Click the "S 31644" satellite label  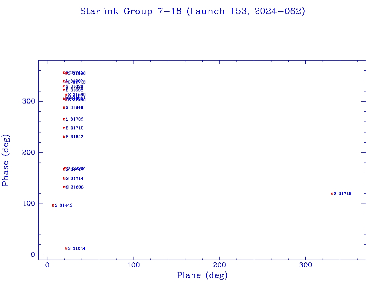77,248
